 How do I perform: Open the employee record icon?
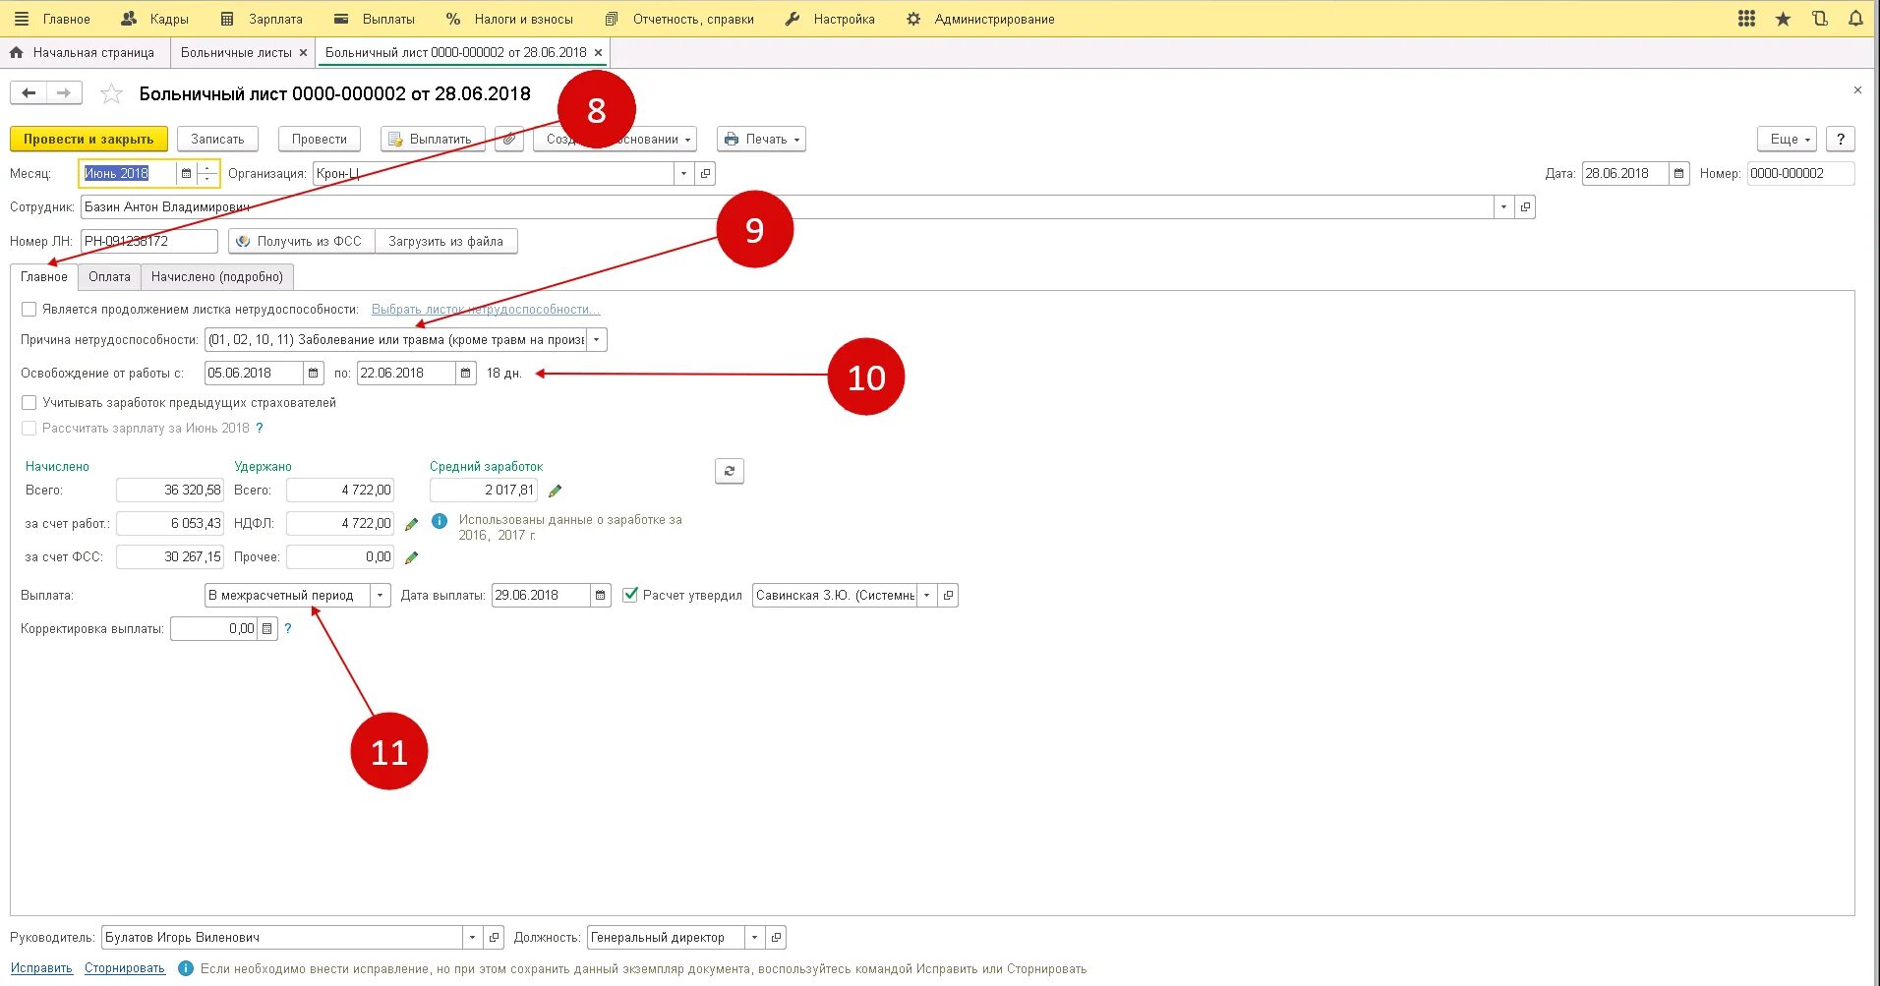[1524, 206]
